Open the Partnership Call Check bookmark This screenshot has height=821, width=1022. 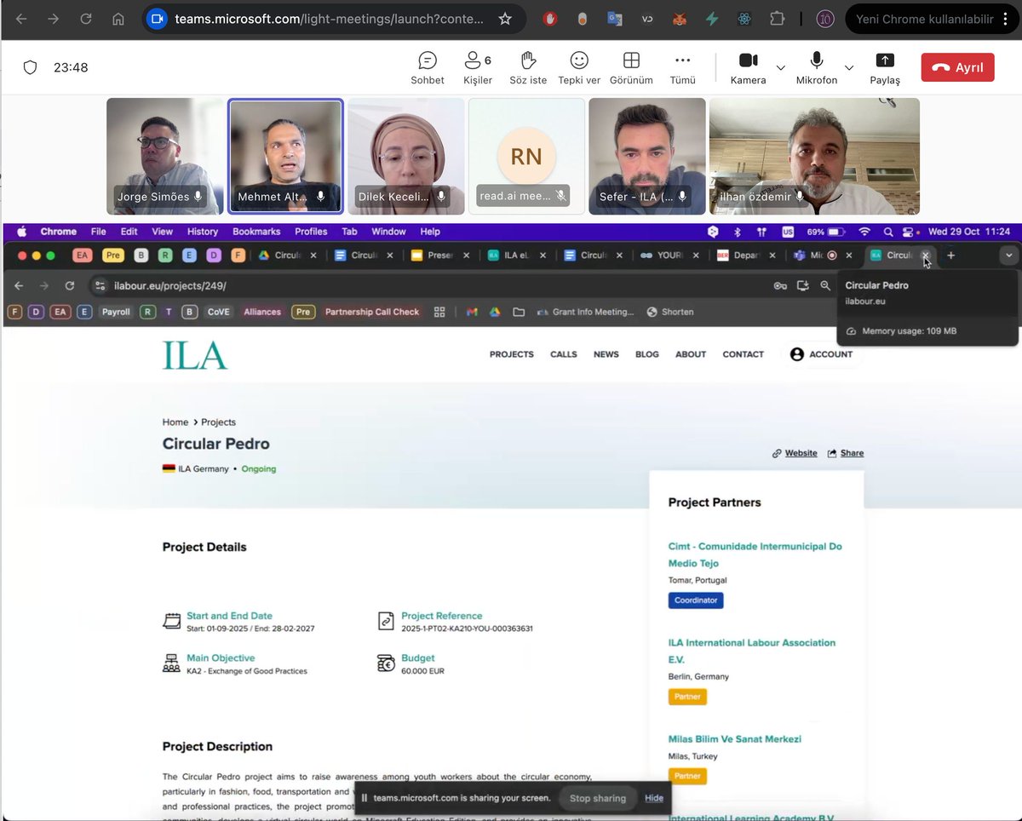coord(372,312)
